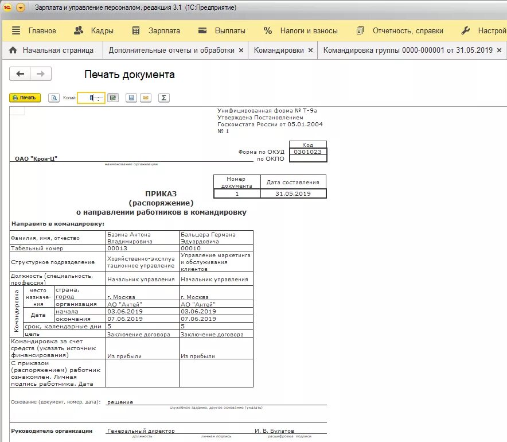Close the Дополнительные отчеты и обработки tab
Screen dimensions: 507x442
tap(241, 50)
